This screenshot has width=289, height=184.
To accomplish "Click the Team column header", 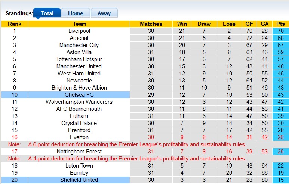I will (79, 24).
